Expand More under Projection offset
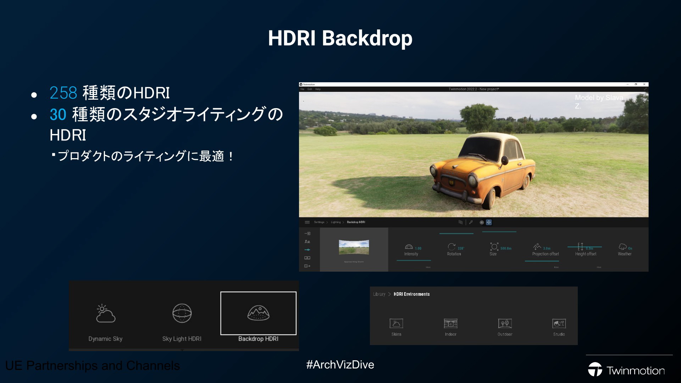Viewport: 681px width, 383px height. (556, 267)
